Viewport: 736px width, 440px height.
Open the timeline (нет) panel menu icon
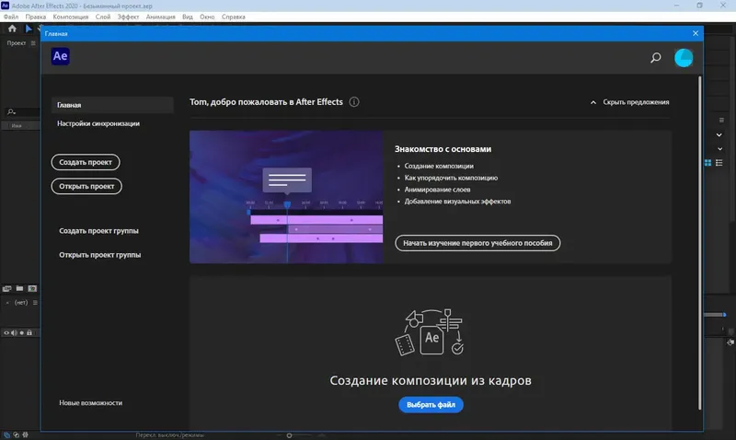(x=35, y=303)
